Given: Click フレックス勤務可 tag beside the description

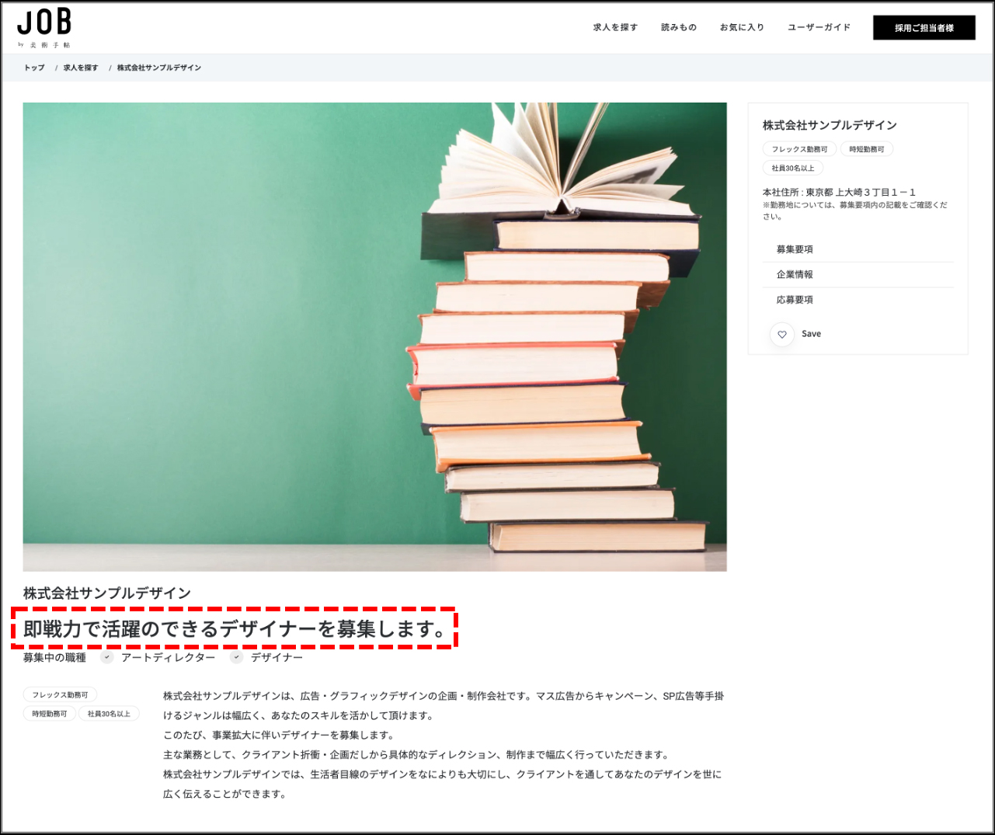Looking at the screenshot, I should coord(60,695).
